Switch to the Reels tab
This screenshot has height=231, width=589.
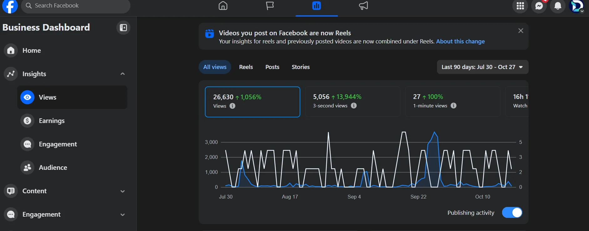click(246, 67)
